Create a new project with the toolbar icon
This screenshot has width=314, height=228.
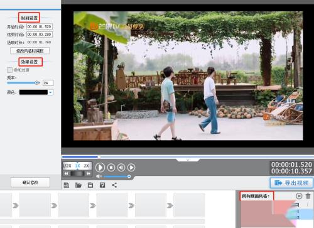tap(67, 185)
